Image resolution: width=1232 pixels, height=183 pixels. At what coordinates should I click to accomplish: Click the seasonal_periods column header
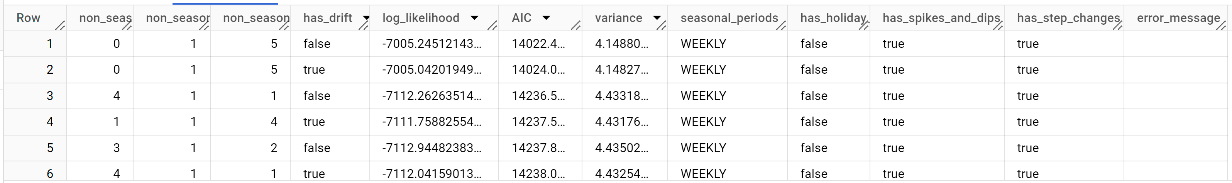(729, 18)
